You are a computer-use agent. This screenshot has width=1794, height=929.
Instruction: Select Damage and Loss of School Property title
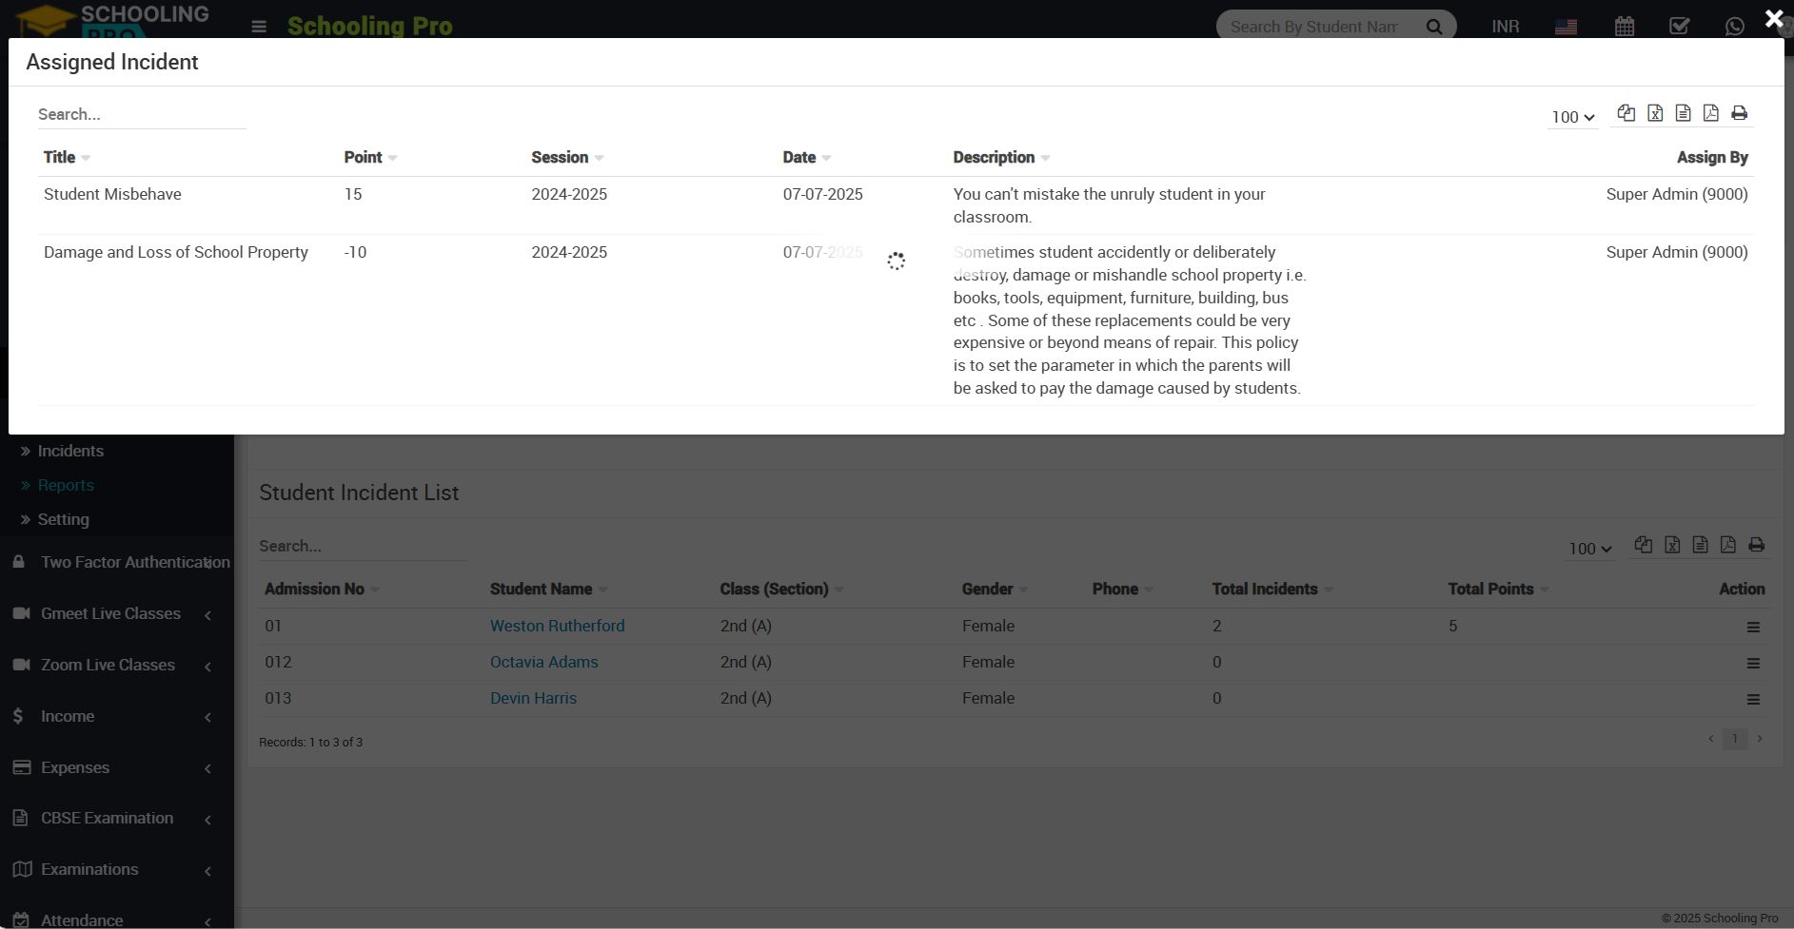point(176,252)
